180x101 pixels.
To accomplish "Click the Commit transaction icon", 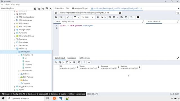I will click(121, 17).
